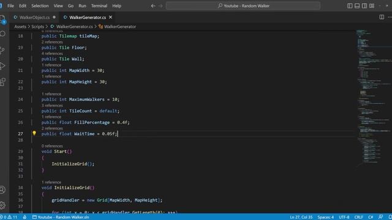Open the File menu
Screen dimensions: 392x220
point(11,5)
